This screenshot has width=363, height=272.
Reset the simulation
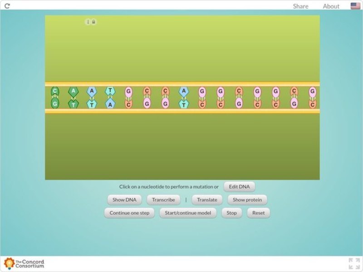point(258,213)
